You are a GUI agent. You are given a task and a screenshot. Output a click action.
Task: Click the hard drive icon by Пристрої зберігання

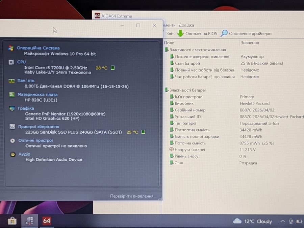pos(12,127)
